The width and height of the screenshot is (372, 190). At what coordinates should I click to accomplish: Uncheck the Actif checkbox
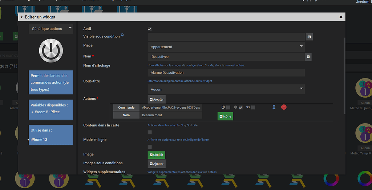[149, 29]
